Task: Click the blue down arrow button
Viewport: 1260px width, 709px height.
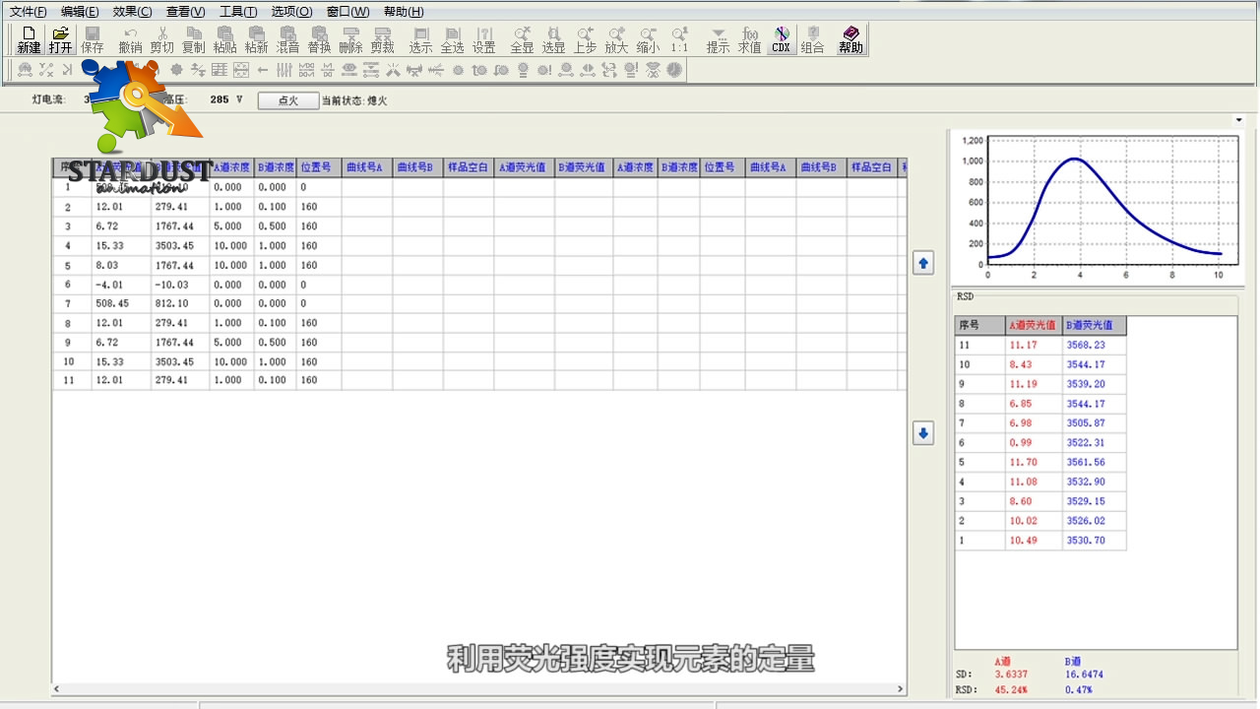Action: coord(923,433)
